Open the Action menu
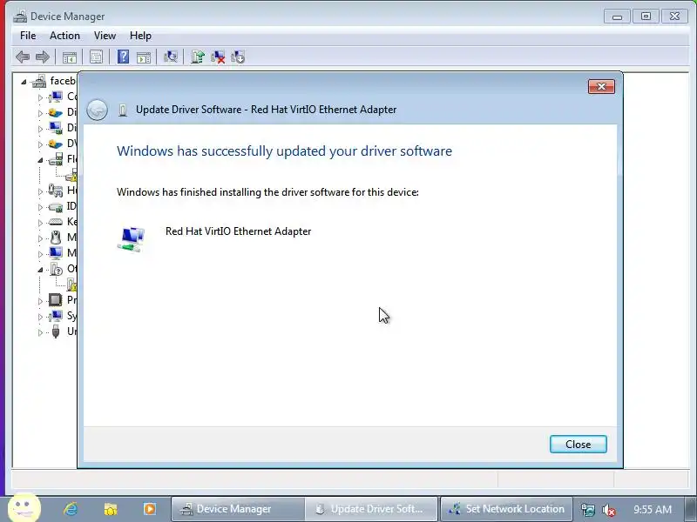 tap(64, 36)
